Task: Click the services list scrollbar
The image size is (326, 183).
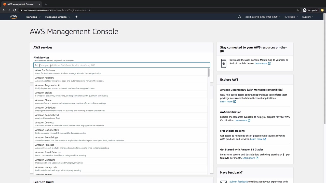Action: click(x=209, y=73)
